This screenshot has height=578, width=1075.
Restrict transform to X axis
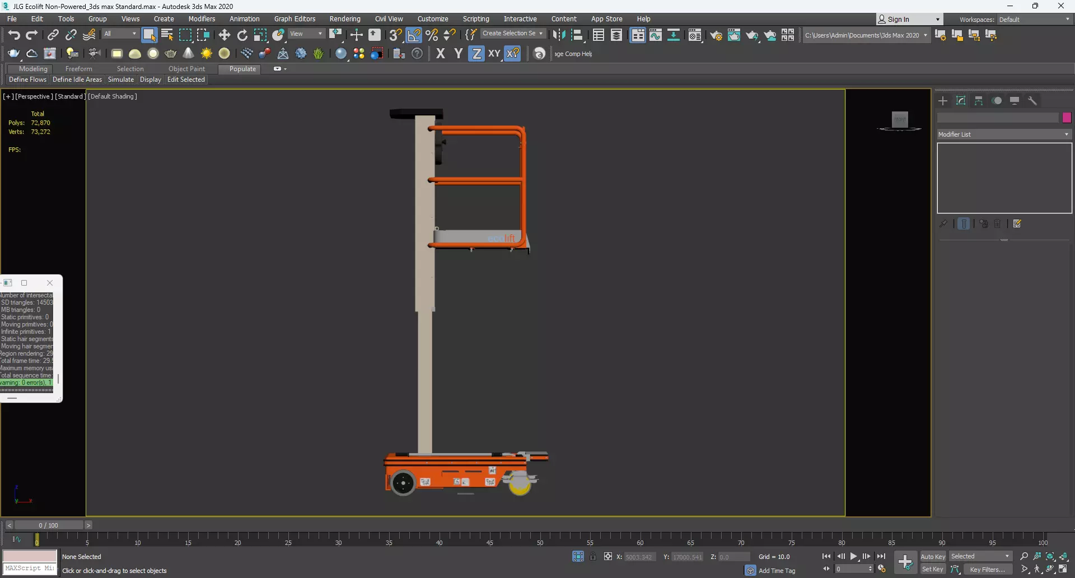coord(441,53)
